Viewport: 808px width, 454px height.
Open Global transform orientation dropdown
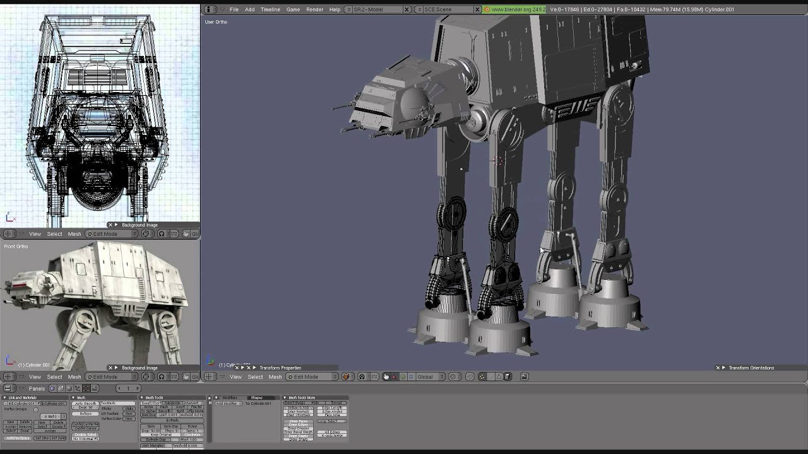[431, 376]
